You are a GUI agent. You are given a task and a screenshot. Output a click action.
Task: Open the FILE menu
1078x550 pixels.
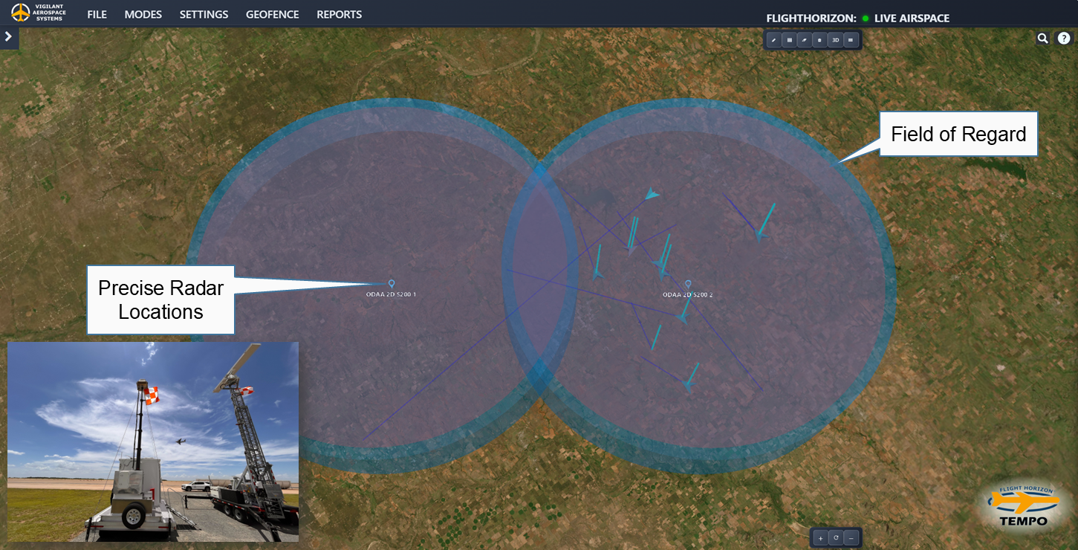[97, 15]
